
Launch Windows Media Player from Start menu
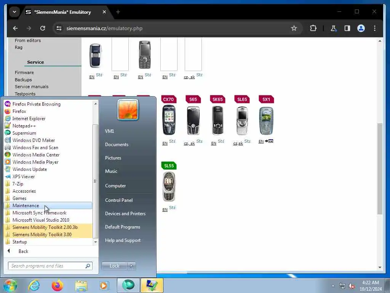(x=48, y=162)
